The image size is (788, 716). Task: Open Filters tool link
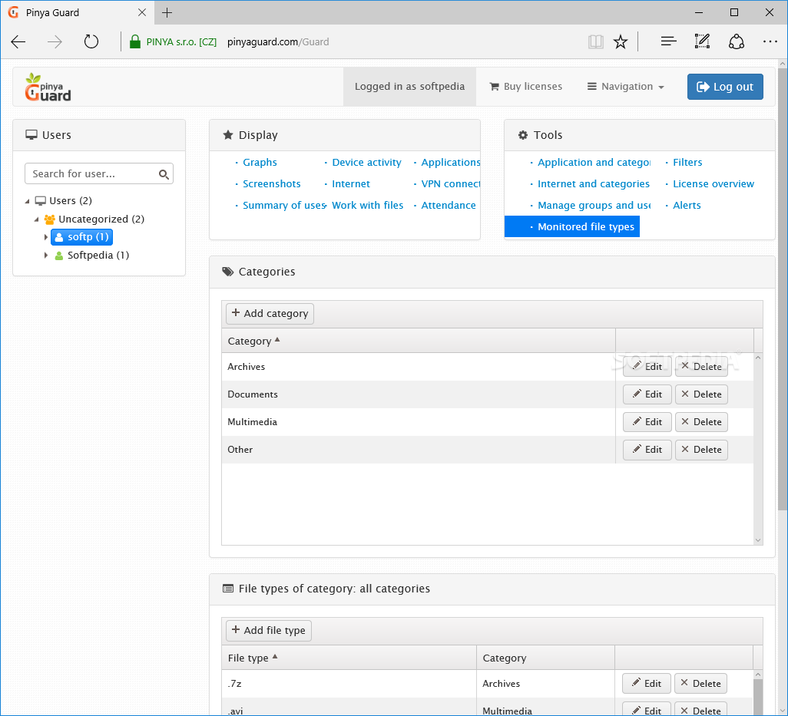(687, 162)
